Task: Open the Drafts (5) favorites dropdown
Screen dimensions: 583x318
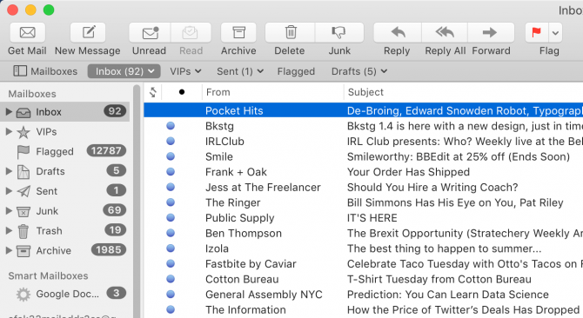Action: point(359,71)
